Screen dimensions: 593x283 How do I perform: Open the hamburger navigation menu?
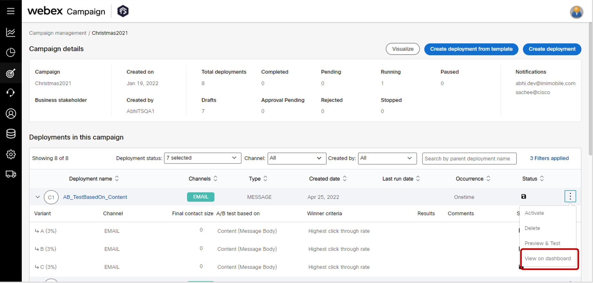(11, 11)
